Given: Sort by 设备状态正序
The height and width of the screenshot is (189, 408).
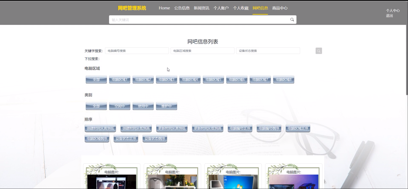Looking at the screenshot, I should [126, 139].
